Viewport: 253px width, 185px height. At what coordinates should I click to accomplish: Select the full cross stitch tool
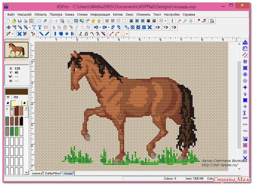[19, 34]
